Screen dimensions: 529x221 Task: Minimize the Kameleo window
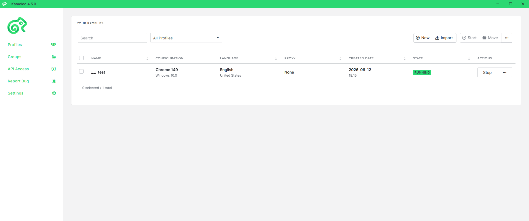point(498,4)
